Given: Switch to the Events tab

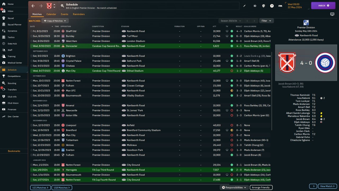Looking at the screenshot, I should 64,14.
